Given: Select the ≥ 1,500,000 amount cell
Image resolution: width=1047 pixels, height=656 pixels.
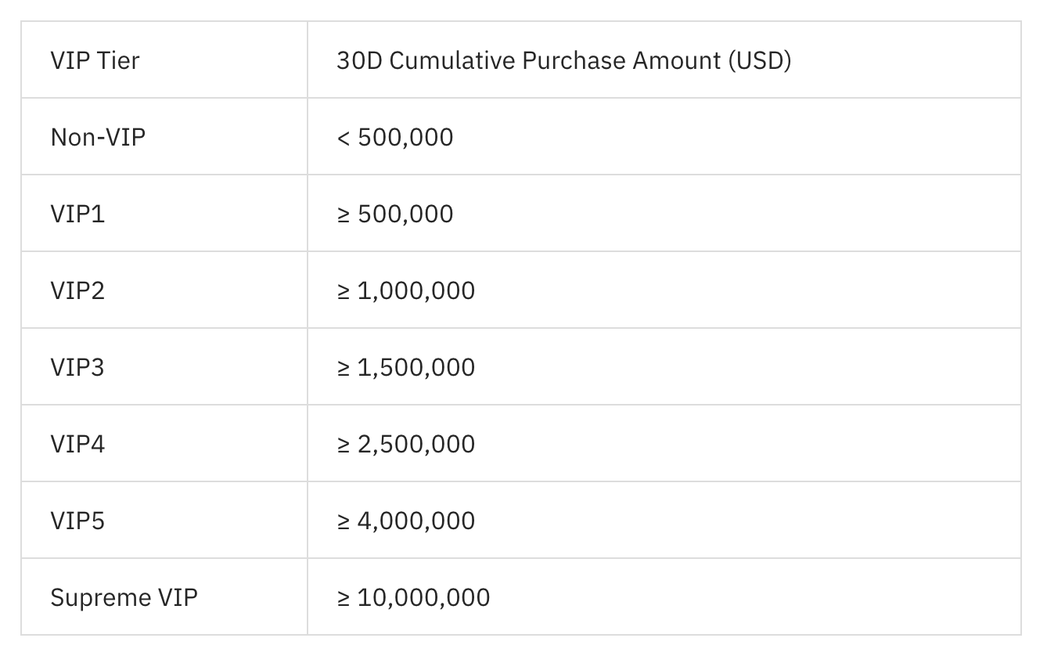Looking at the screenshot, I should (664, 367).
